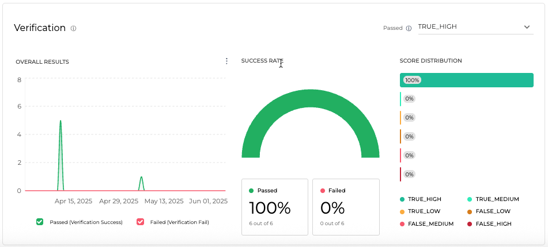Select the Passed 100% result card
The width and height of the screenshot is (548, 247).
point(274,207)
